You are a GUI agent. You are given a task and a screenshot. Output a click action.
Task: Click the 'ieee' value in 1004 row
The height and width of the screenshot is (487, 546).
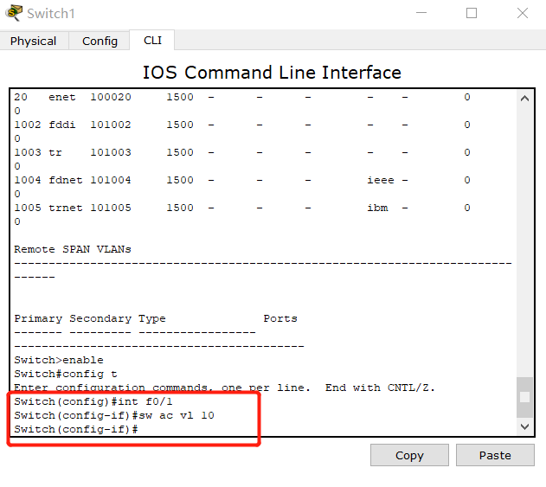coord(381,180)
